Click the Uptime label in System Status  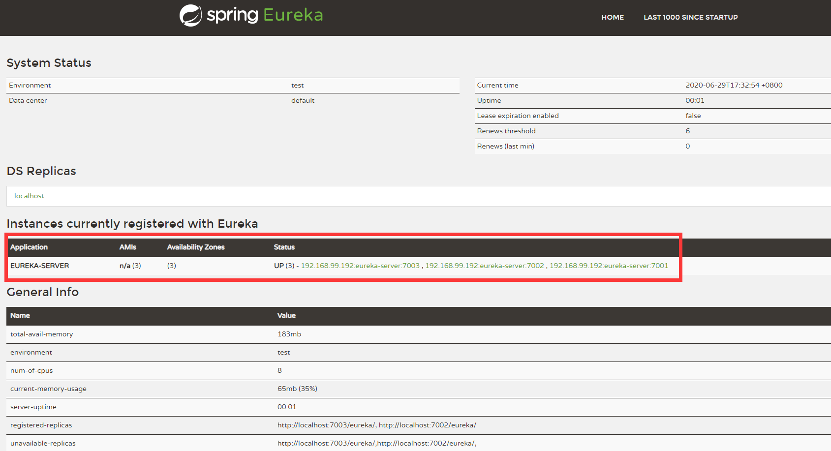point(489,100)
